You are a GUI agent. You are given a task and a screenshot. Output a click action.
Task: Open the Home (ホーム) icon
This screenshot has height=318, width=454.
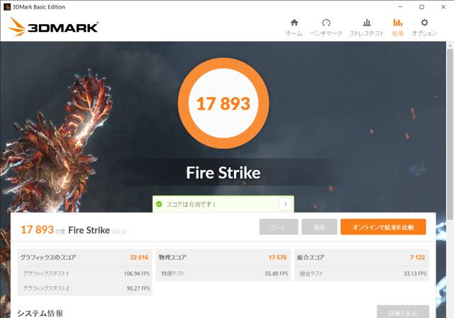pos(294,23)
